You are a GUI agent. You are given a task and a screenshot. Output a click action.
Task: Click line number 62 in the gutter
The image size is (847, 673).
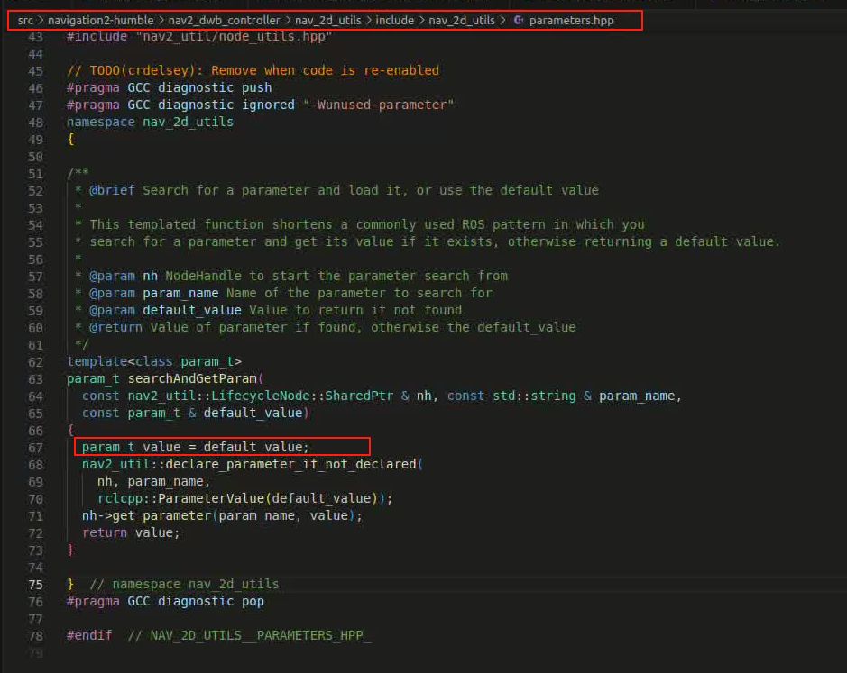click(36, 362)
